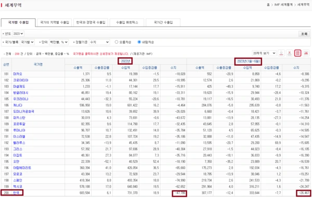Viewport: 312px width, 198px height.
Task: Open the 아랍에미리트 country link
Action: 22,168
